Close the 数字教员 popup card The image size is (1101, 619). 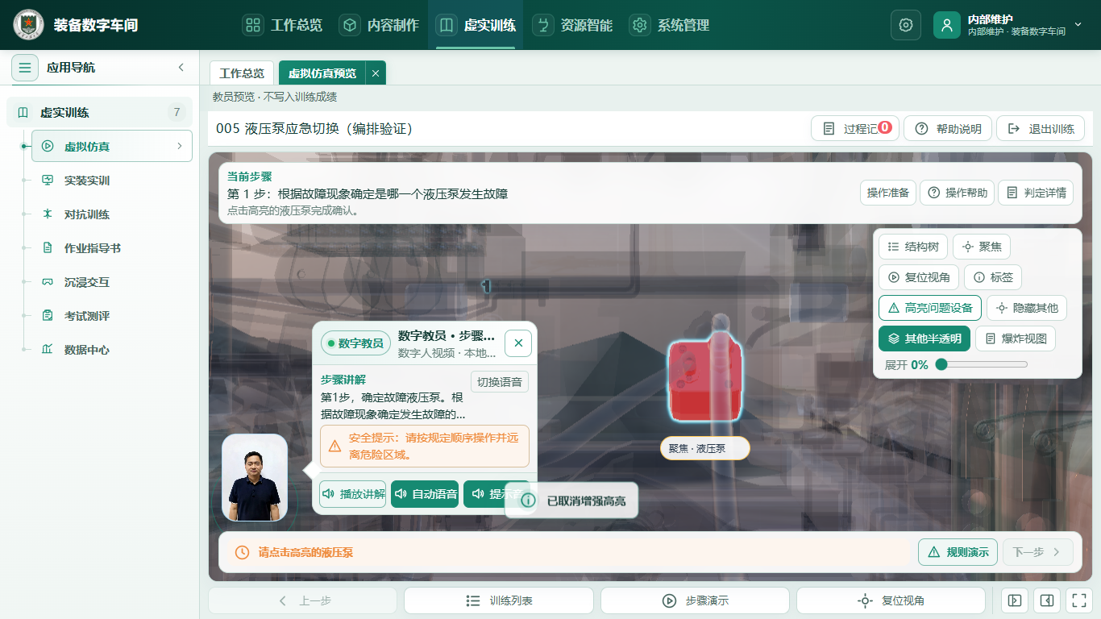[518, 343]
